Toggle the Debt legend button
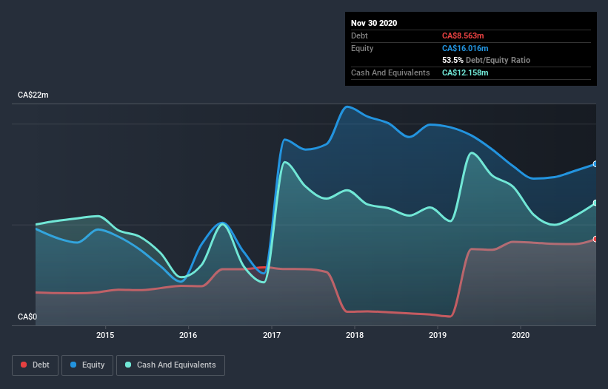 36,365
